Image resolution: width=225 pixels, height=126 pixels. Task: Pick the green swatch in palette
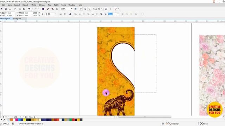pos(71,120)
